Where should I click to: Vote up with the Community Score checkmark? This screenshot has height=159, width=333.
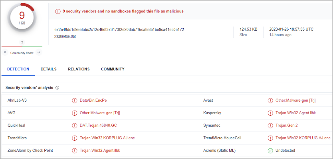tap(39, 52)
